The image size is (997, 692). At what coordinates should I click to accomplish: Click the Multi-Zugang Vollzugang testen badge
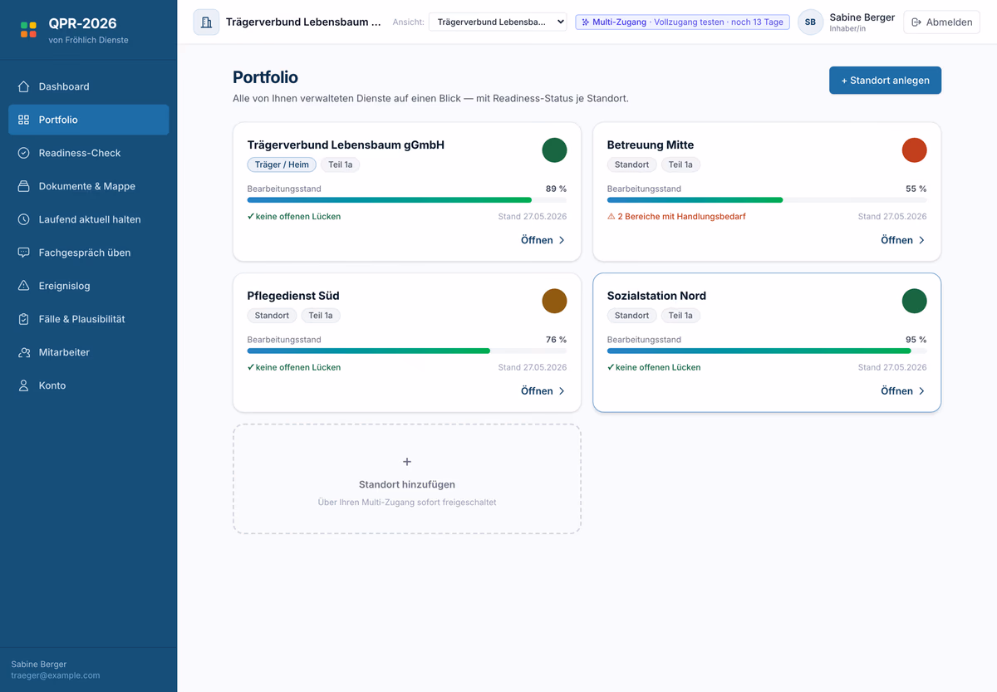[682, 22]
